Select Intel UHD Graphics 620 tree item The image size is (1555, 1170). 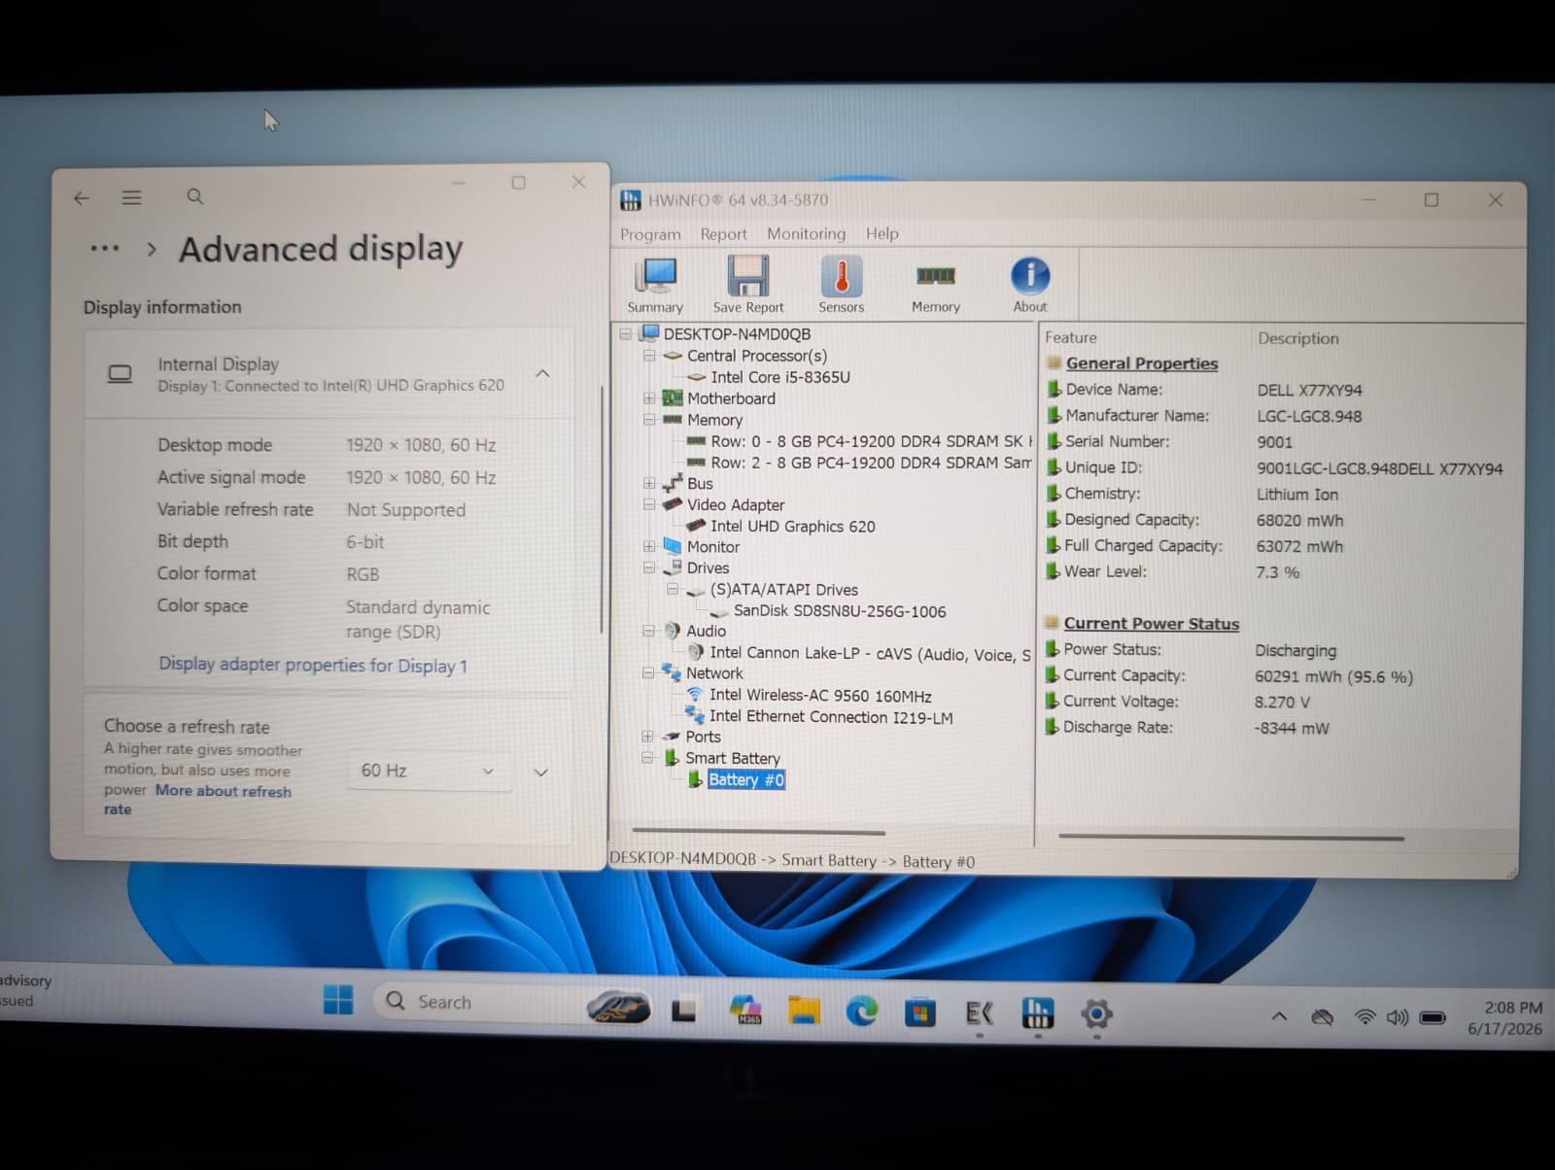tap(792, 526)
